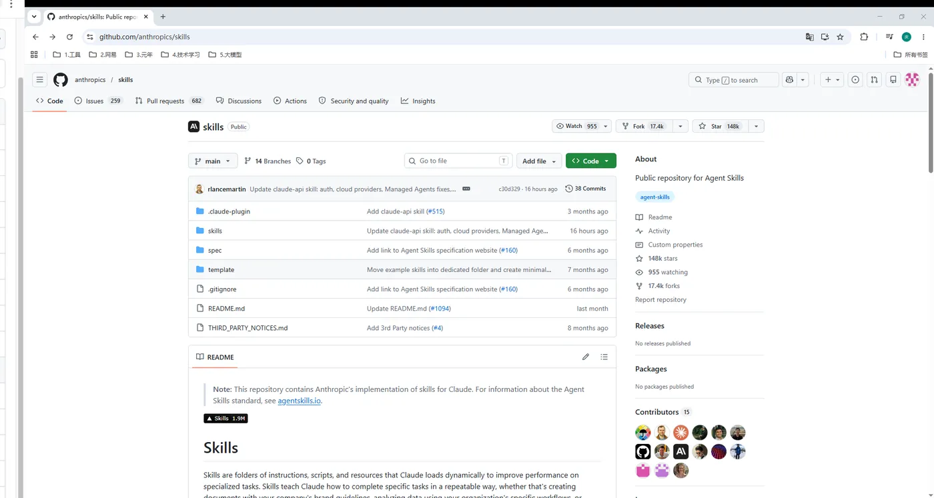Focus the Go to file search field

tap(458, 161)
